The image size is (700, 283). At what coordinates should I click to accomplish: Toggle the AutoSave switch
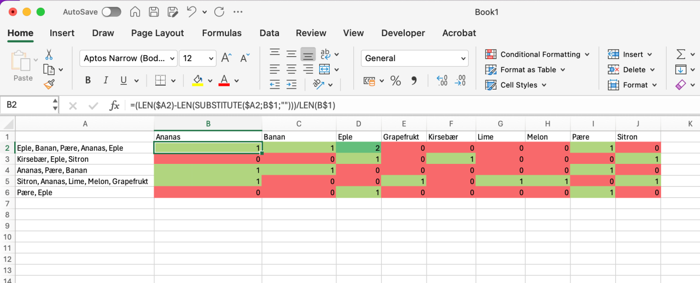pyautogui.click(x=111, y=11)
